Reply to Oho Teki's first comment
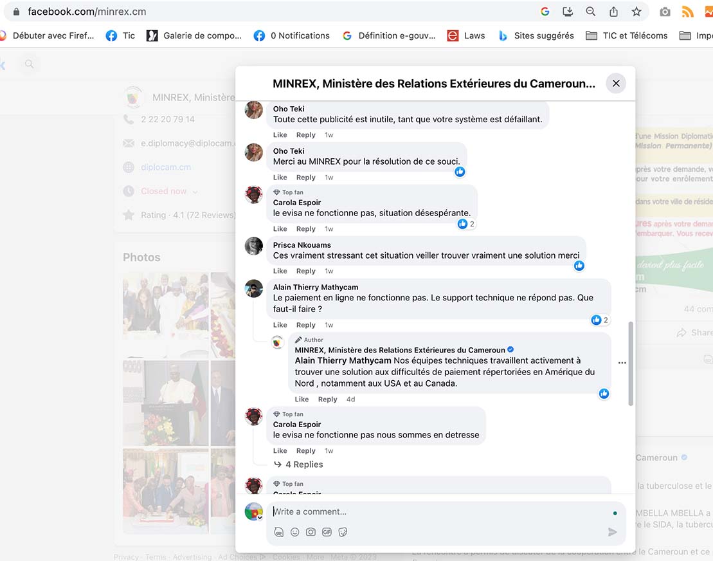This screenshot has height=561, width=713. 305,134
